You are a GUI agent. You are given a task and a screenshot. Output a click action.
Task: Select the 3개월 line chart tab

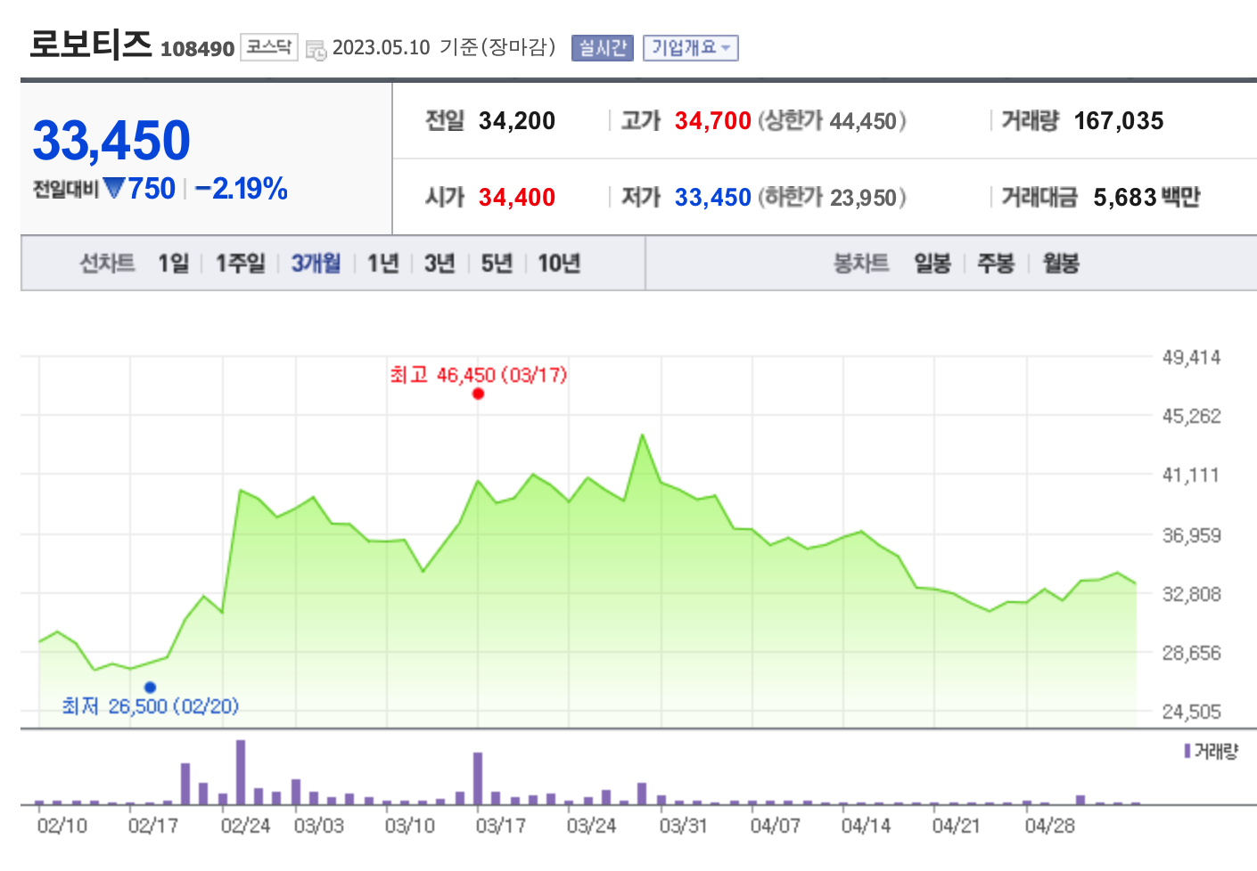316,264
